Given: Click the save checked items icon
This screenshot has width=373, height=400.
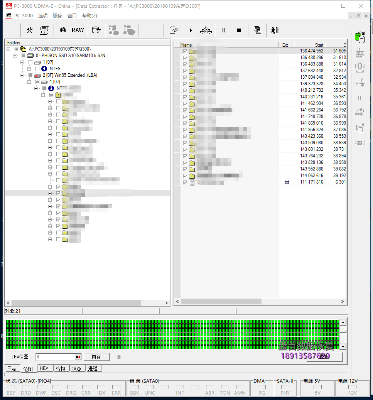Looking at the screenshot, I should tap(174, 30).
